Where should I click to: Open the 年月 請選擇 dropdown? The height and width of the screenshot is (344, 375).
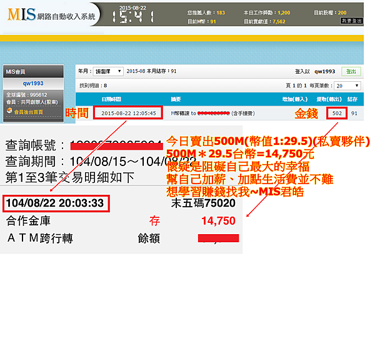coord(108,71)
